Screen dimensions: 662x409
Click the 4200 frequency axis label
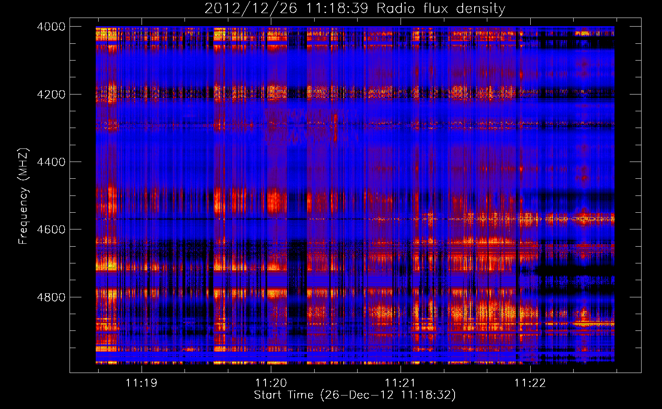pyautogui.click(x=51, y=94)
